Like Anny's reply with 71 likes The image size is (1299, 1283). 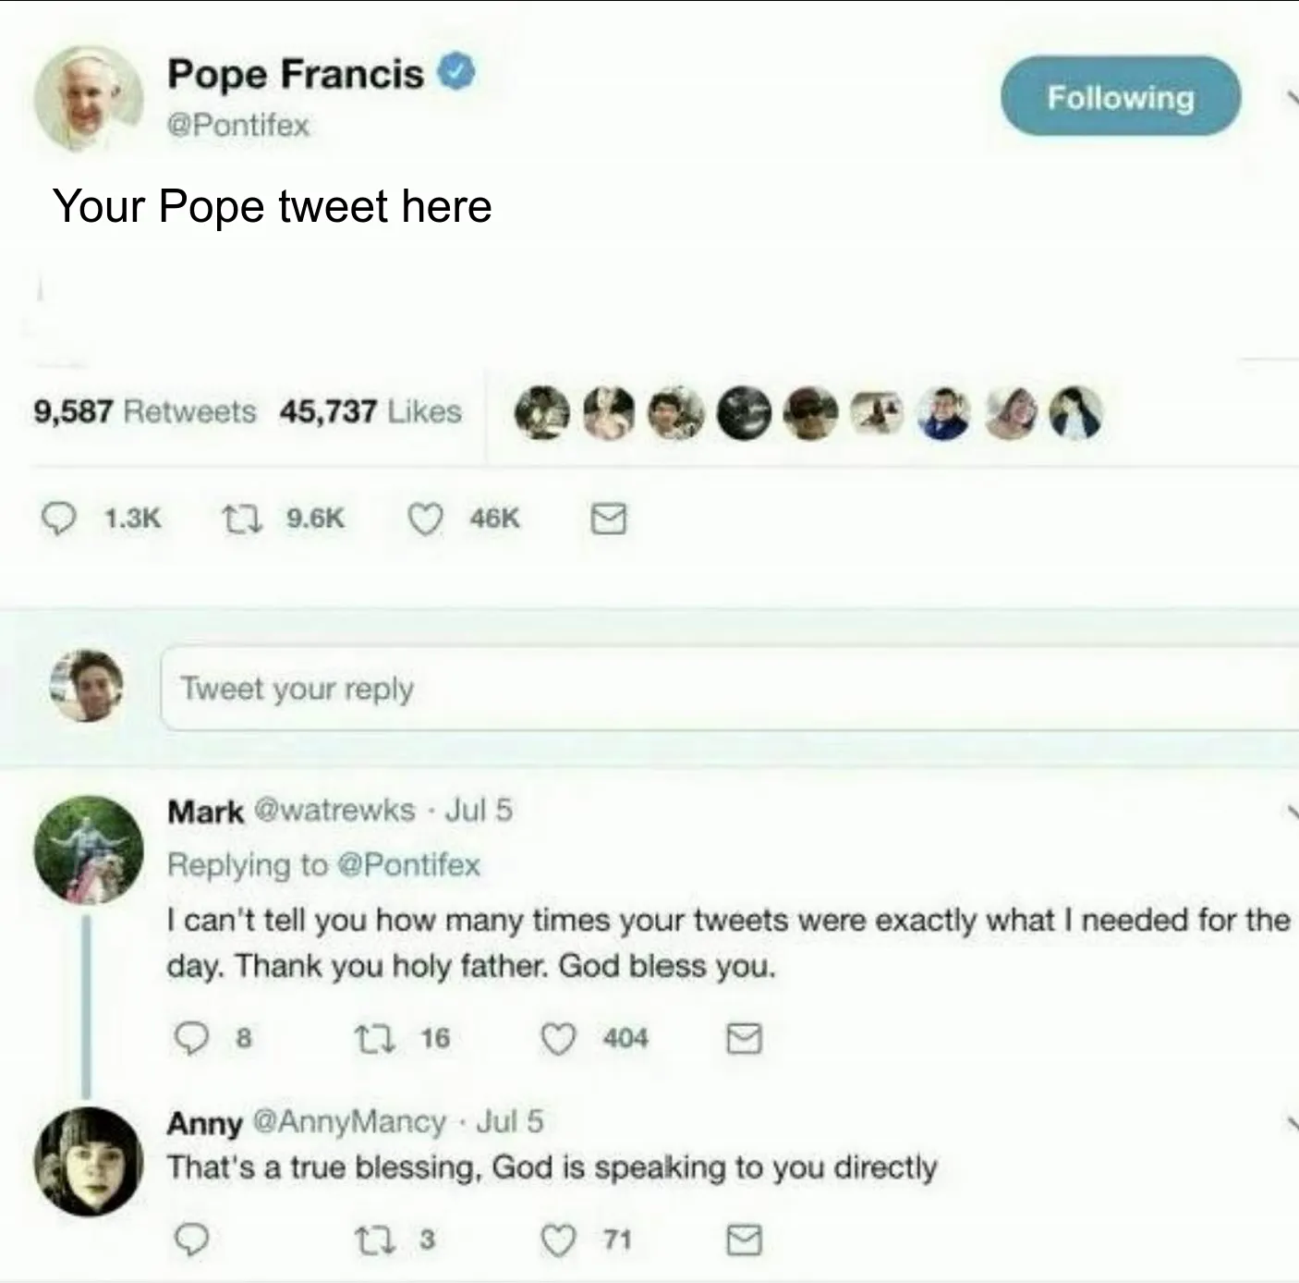pos(558,1240)
